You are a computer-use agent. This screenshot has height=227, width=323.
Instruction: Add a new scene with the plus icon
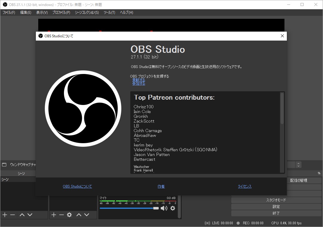click(x=4, y=215)
